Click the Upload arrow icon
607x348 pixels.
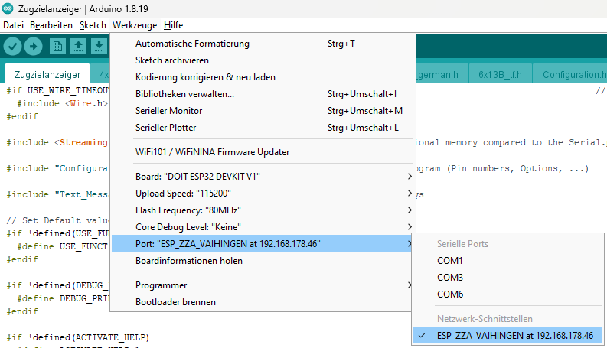pyautogui.click(x=34, y=47)
